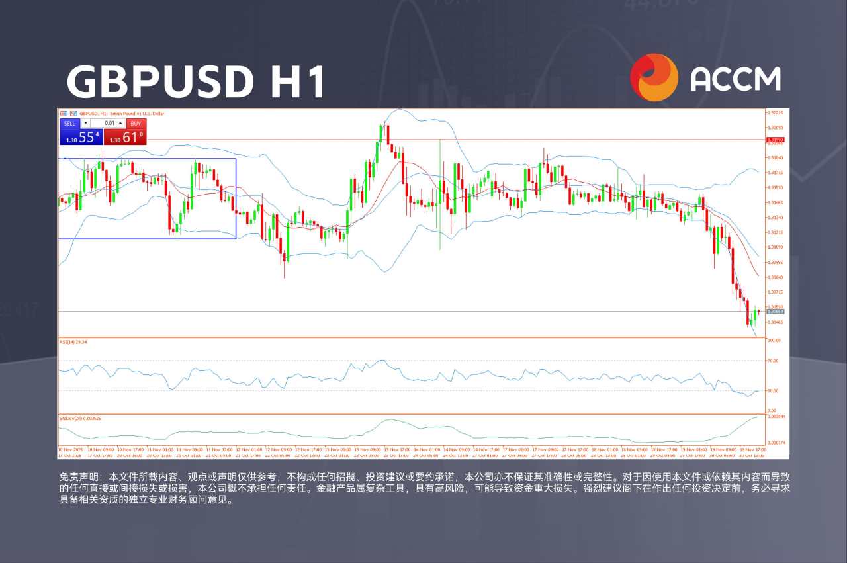This screenshot has height=563, width=847.
Task: Click the blue rectangle drawn on the chart
Action: coord(236,198)
